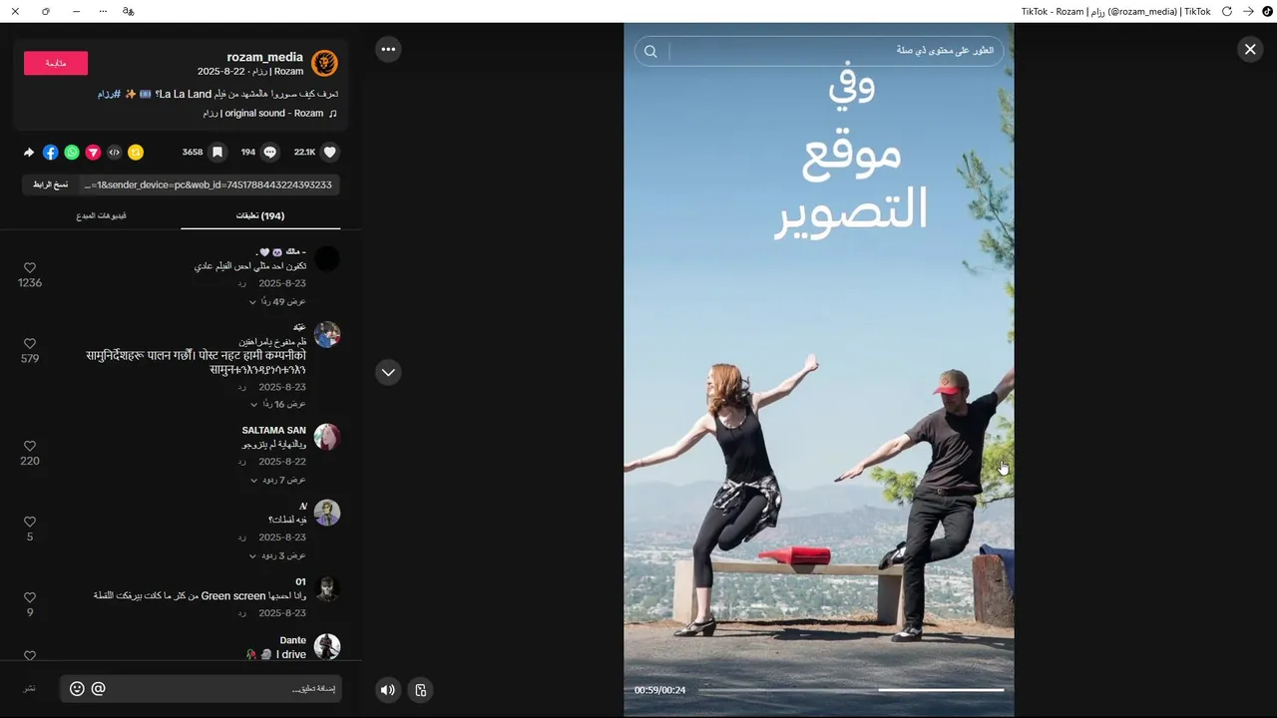This screenshot has width=1277, height=718.
Task: Like SALTAMA SAN's comment
Action: click(30, 446)
